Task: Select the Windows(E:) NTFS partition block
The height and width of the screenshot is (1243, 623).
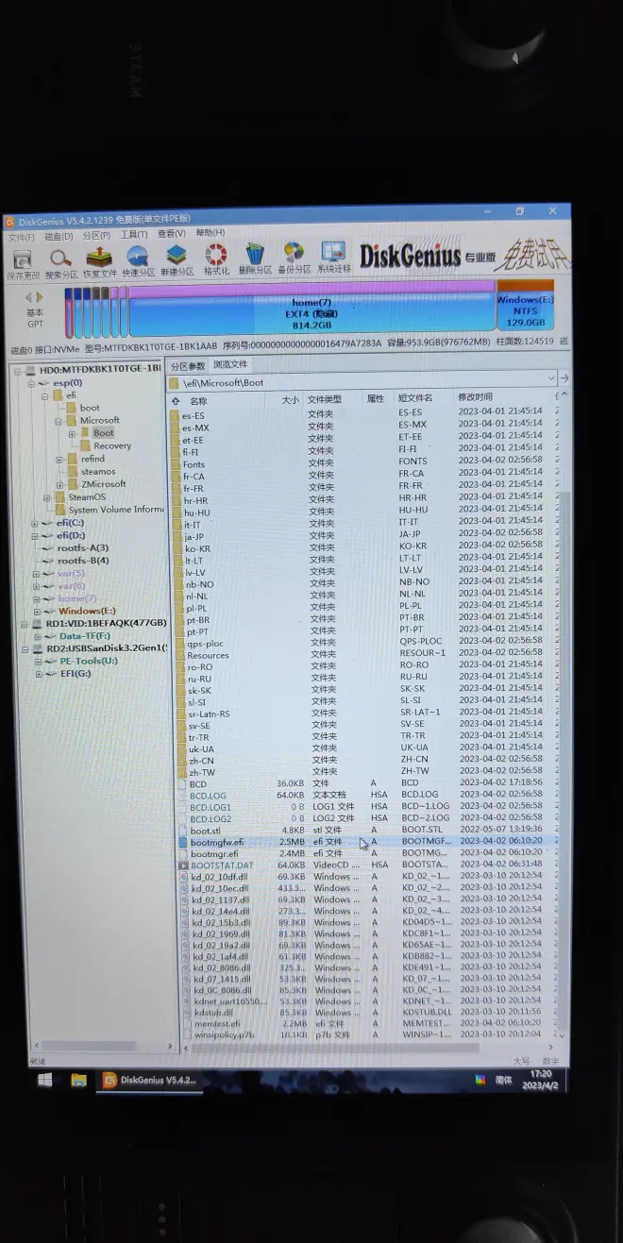Action: point(525,306)
